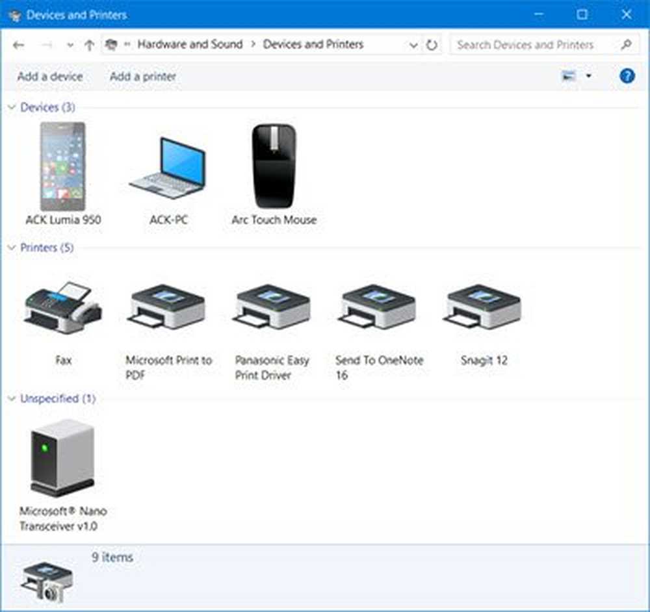Select the Microsoft Print to PDF printer icon
This screenshot has height=612, width=650.
(x=166, y=307)
